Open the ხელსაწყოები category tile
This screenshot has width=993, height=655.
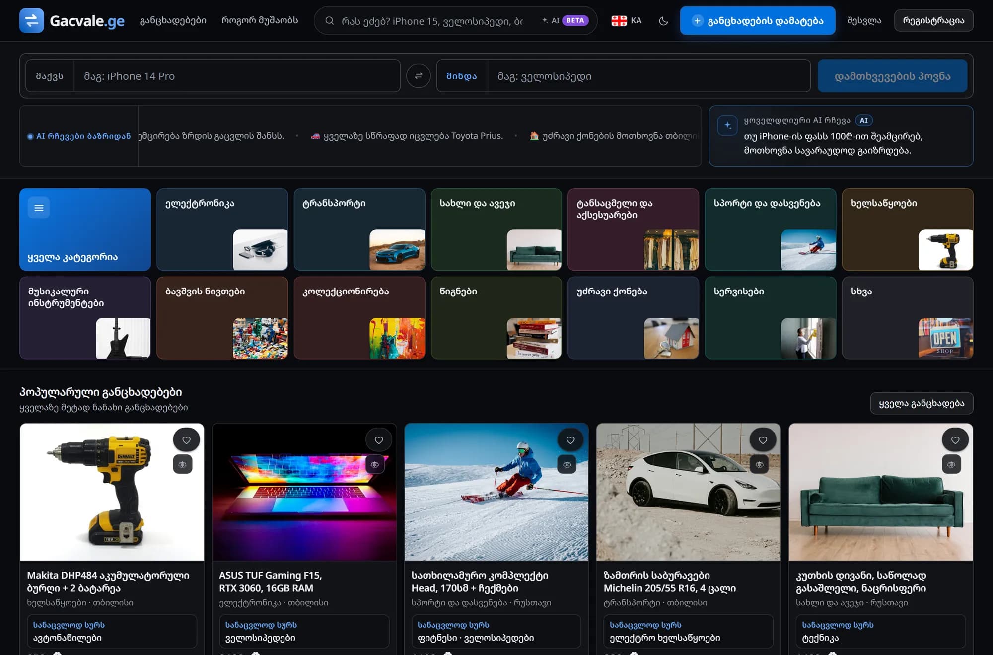(908, 229)
